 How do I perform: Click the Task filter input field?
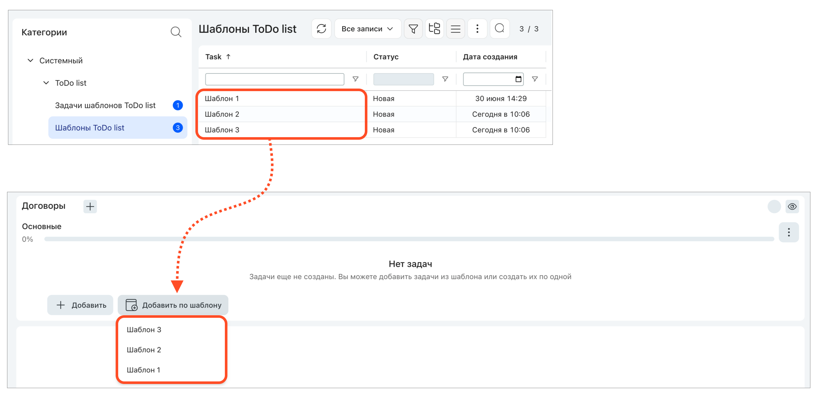(x=275, y=79)
